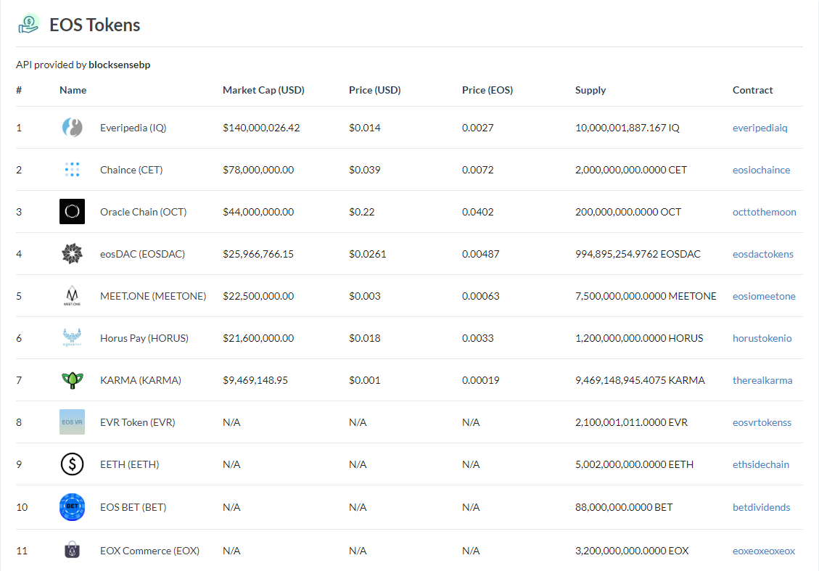Image resolution: width=819 pixels, height=571 pixels.
Task: Open the ethsidechain contract link
Action: pos(760,464)
